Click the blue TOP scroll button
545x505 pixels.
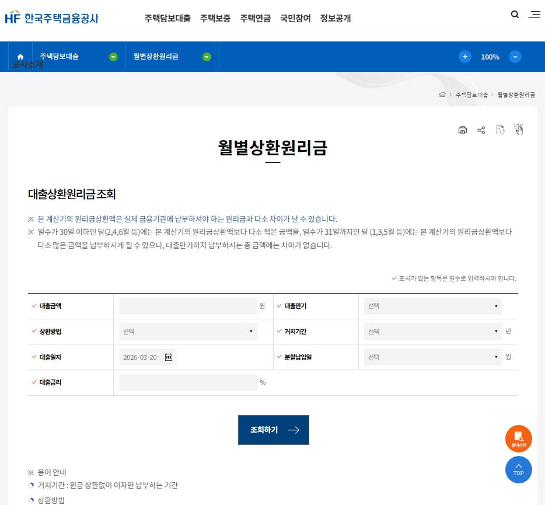coord(518,469)
